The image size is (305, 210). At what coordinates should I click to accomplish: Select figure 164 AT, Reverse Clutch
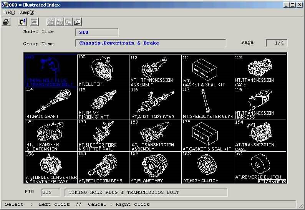pyautogui.click(x=260, y=167)
